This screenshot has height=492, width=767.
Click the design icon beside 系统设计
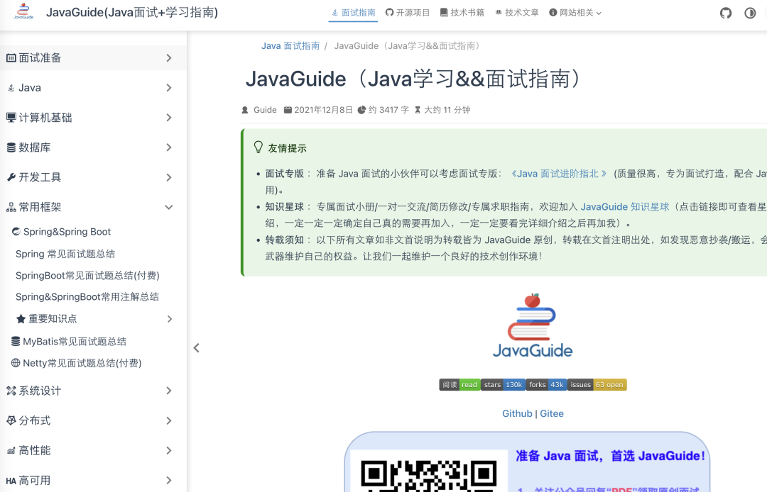11,391
